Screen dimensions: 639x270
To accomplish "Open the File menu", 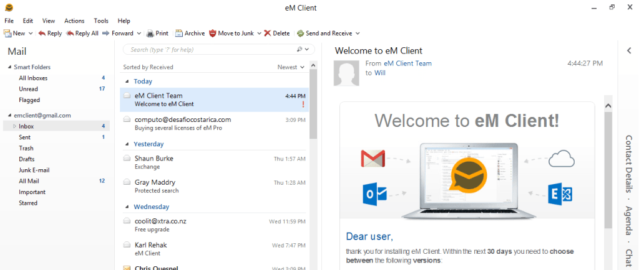I will click(9, 21).
